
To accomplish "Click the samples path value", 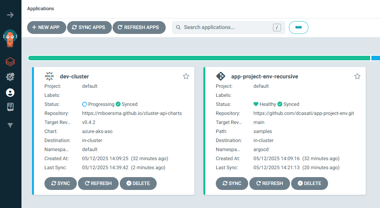I will click(263, 132).
